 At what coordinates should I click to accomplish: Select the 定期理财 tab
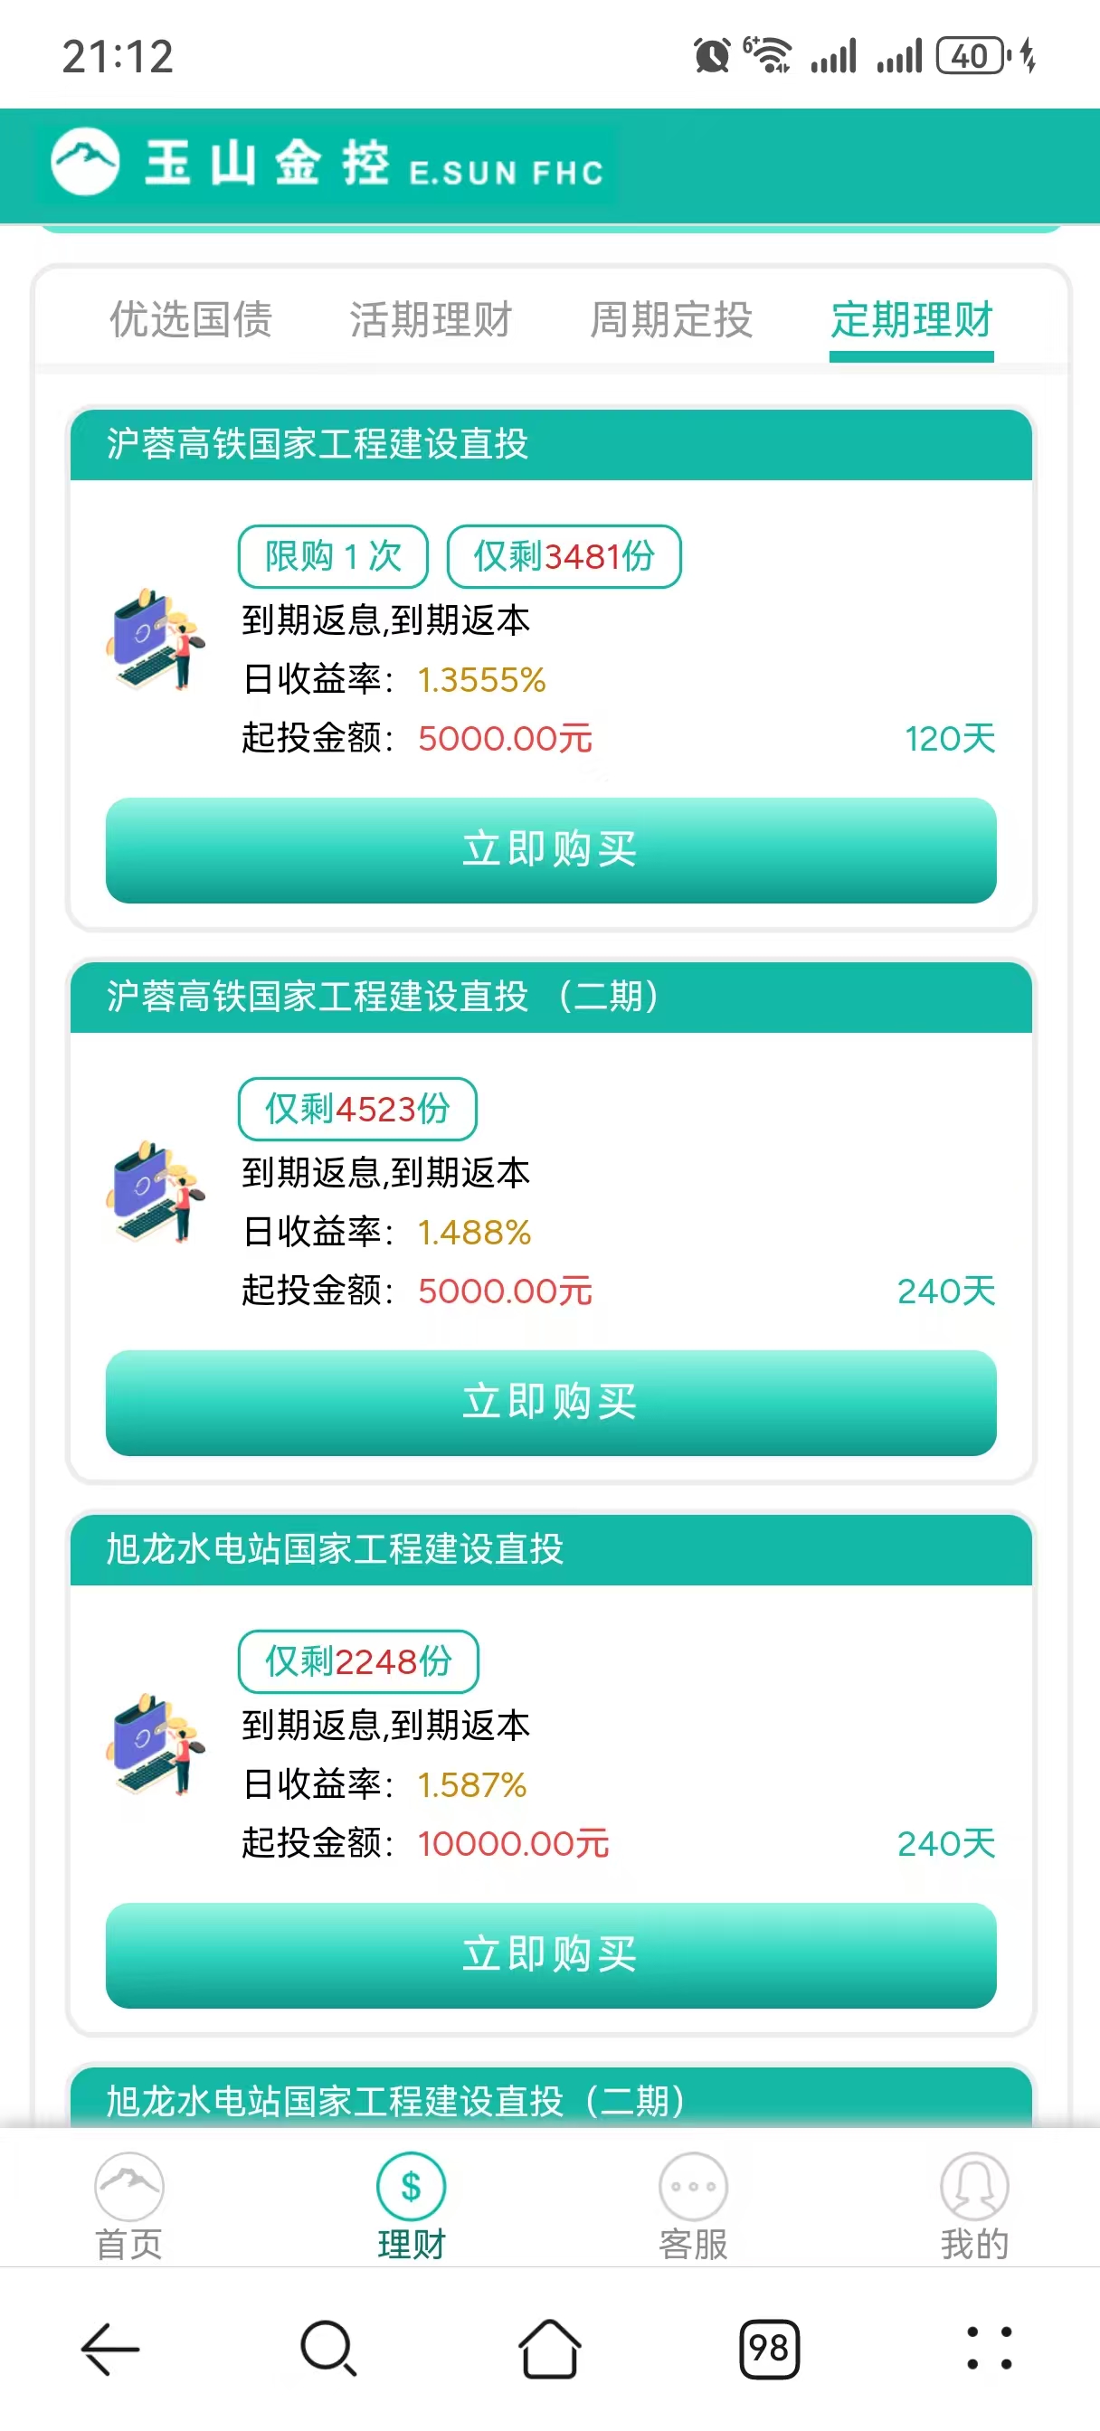911,319
